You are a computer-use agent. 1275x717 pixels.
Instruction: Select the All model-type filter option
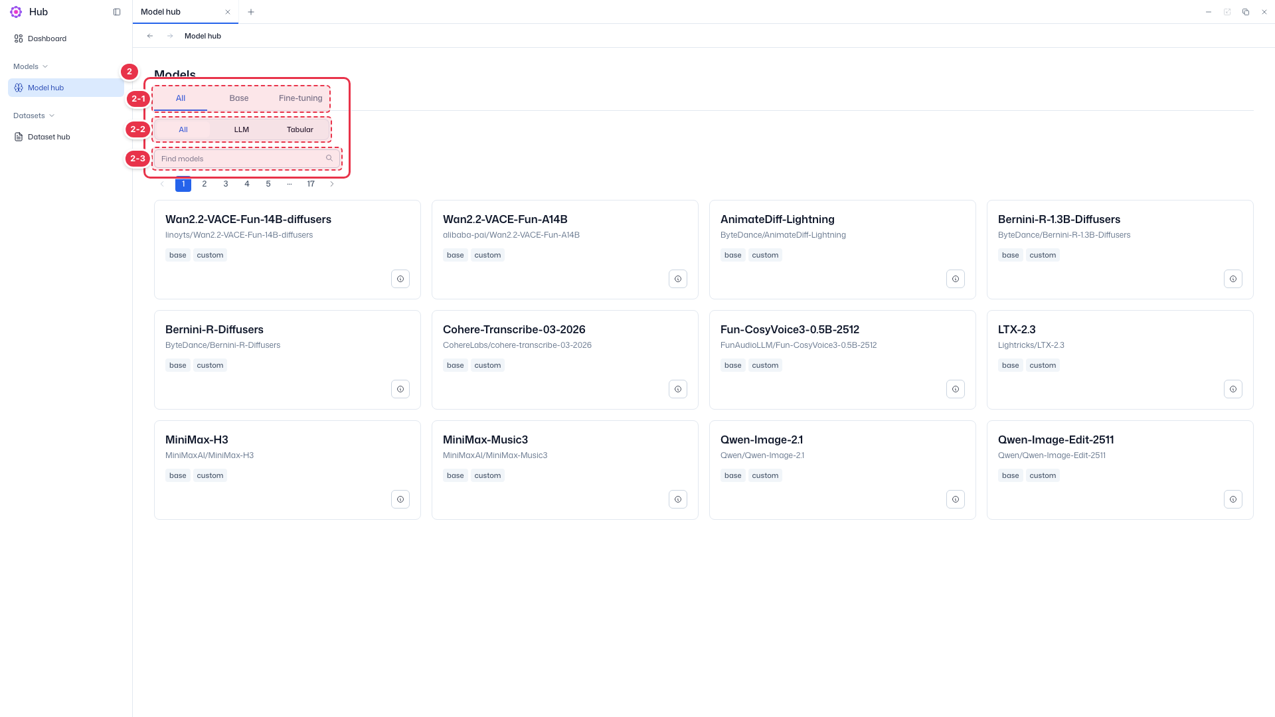183,129
